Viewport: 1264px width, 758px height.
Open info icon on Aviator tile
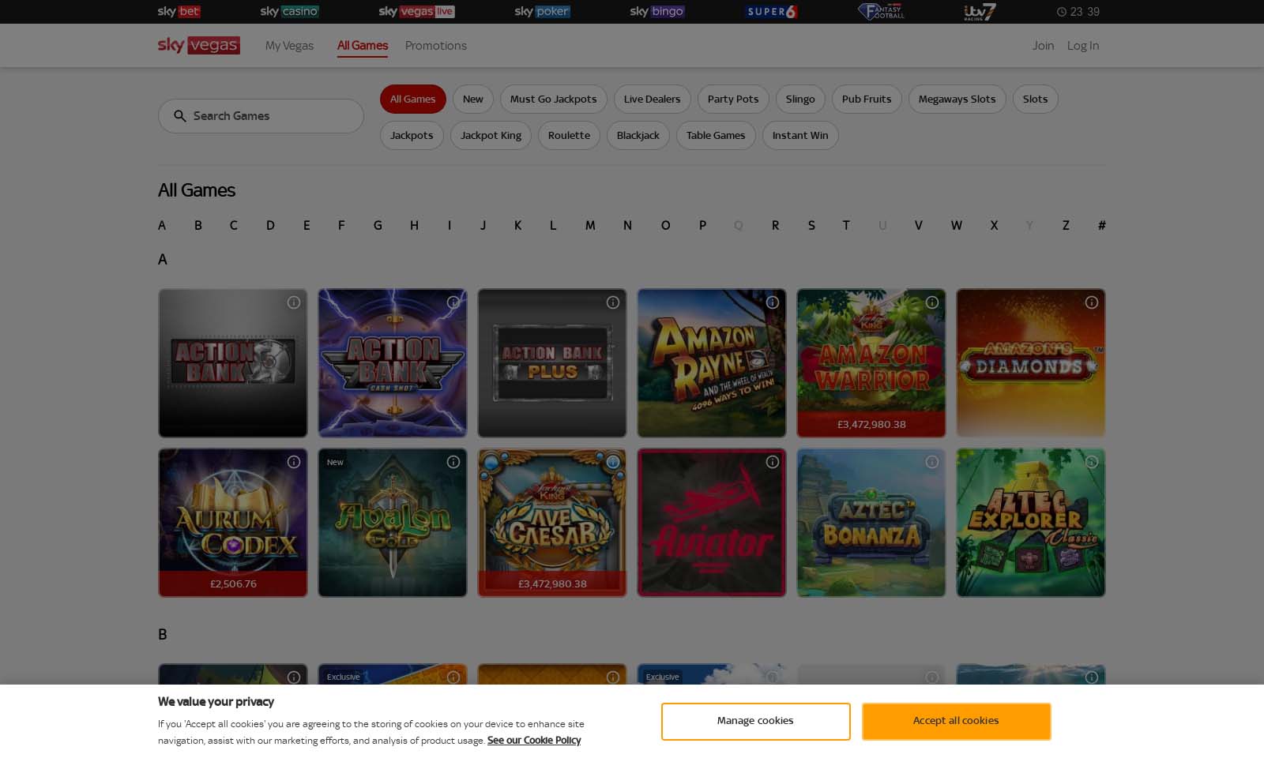[772, 462]
